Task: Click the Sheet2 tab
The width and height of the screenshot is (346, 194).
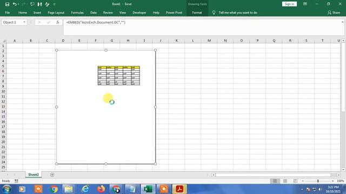Action: point(34,175)
